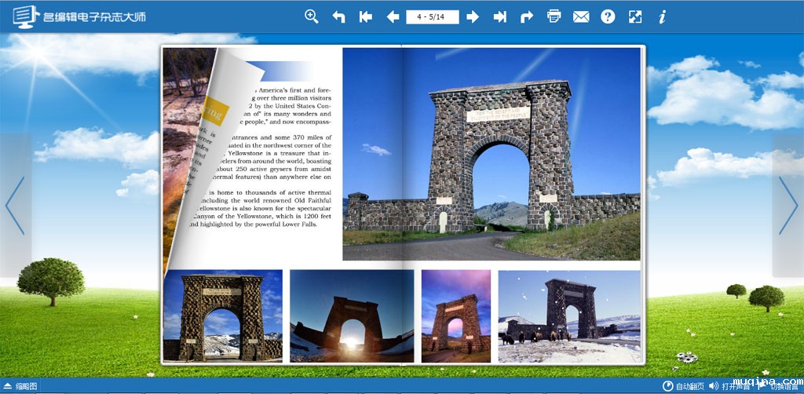This screenshot has width=804, height=394.
Task: Print the magazine using printer icon
Action: (554, 16)
